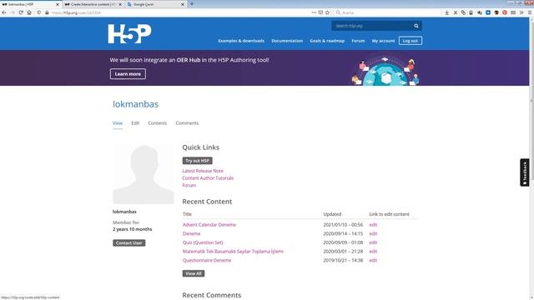Open the Advent Calendar Deneme content
This screenshot has height=300, width=534.
coord(209,225)
